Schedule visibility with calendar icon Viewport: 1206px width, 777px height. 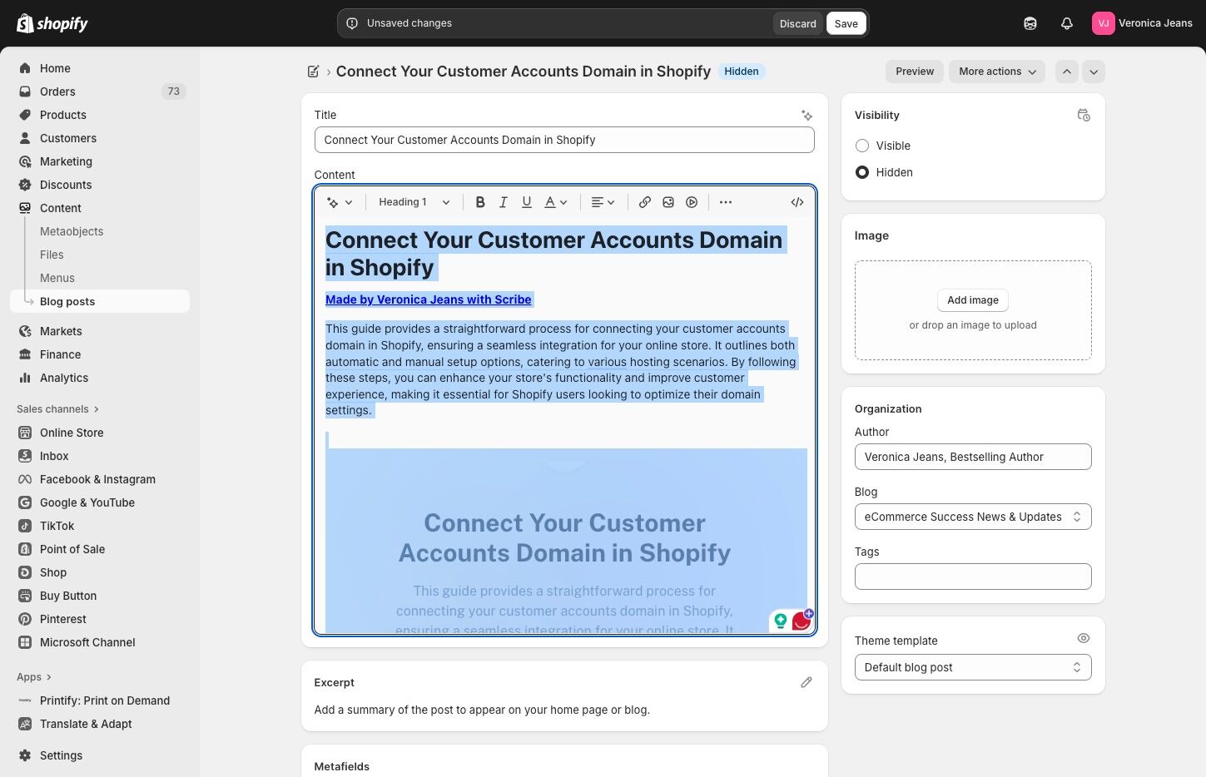point(1084,116)
